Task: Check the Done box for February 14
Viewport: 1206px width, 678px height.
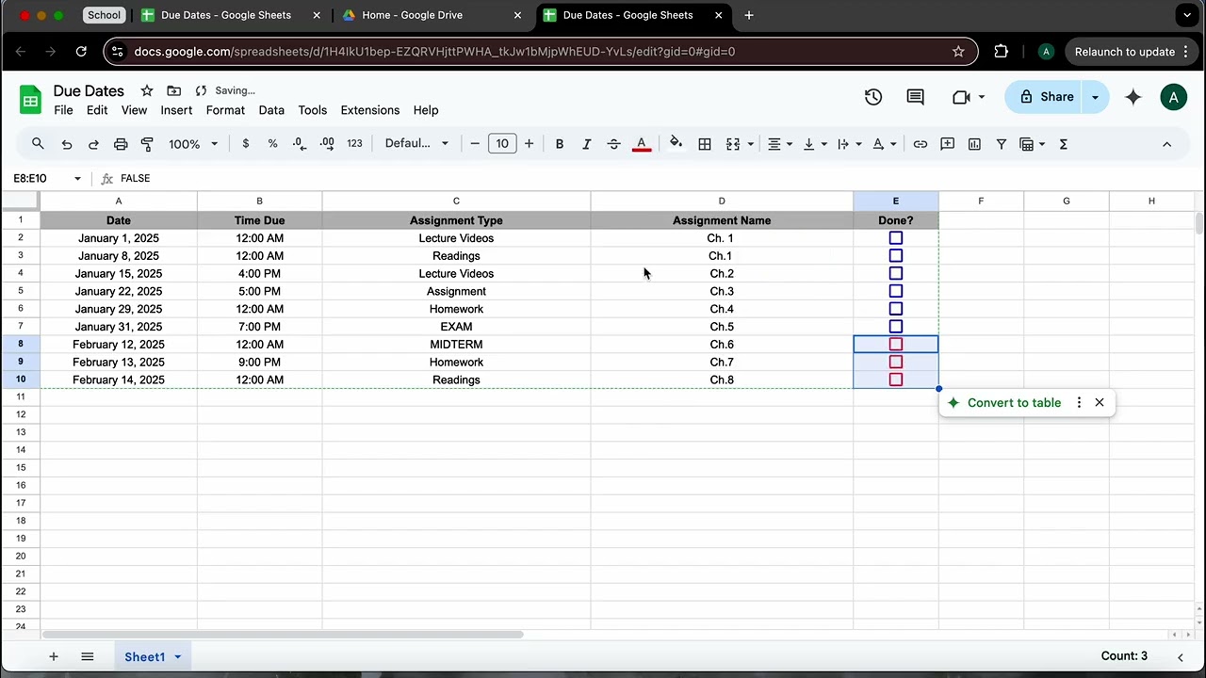Action: click(x=896, y=379)
